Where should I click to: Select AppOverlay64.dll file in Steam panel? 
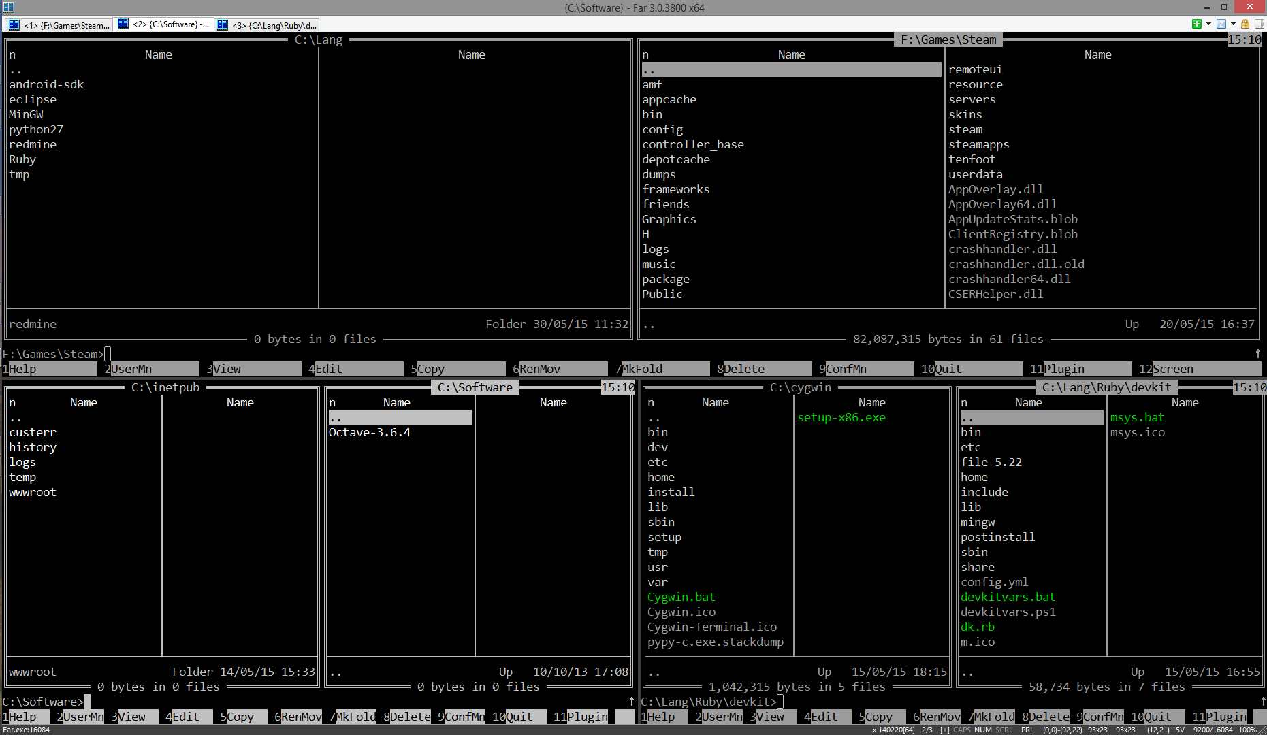tap(1003, 204)
